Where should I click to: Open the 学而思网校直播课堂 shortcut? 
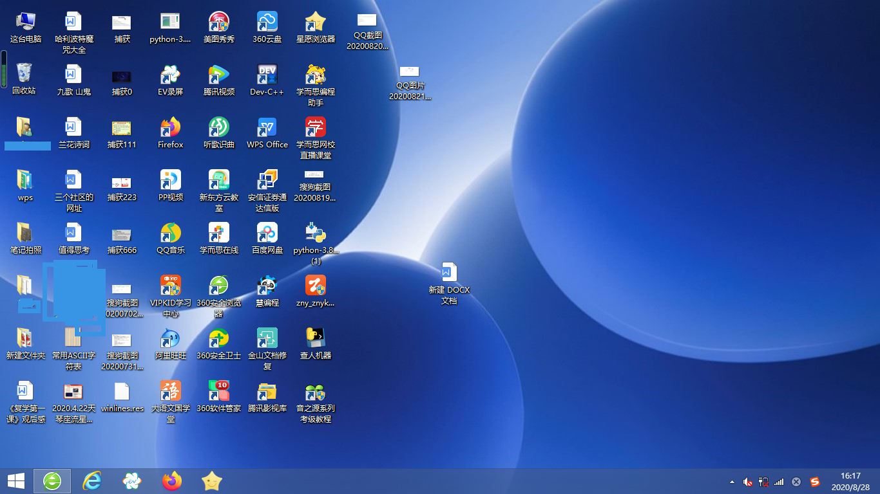tap(316, 138)
